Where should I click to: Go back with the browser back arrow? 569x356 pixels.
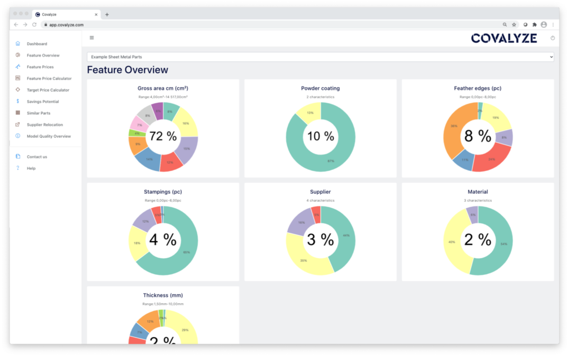click(x=16, y=24)
